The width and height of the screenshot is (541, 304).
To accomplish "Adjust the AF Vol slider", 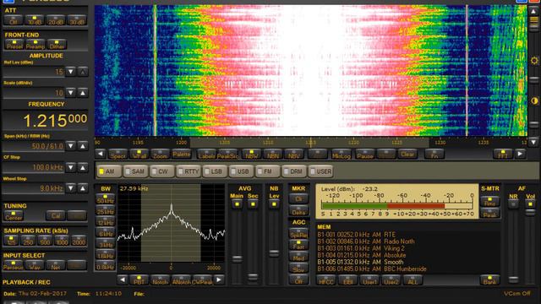I will tap(530, 212).
